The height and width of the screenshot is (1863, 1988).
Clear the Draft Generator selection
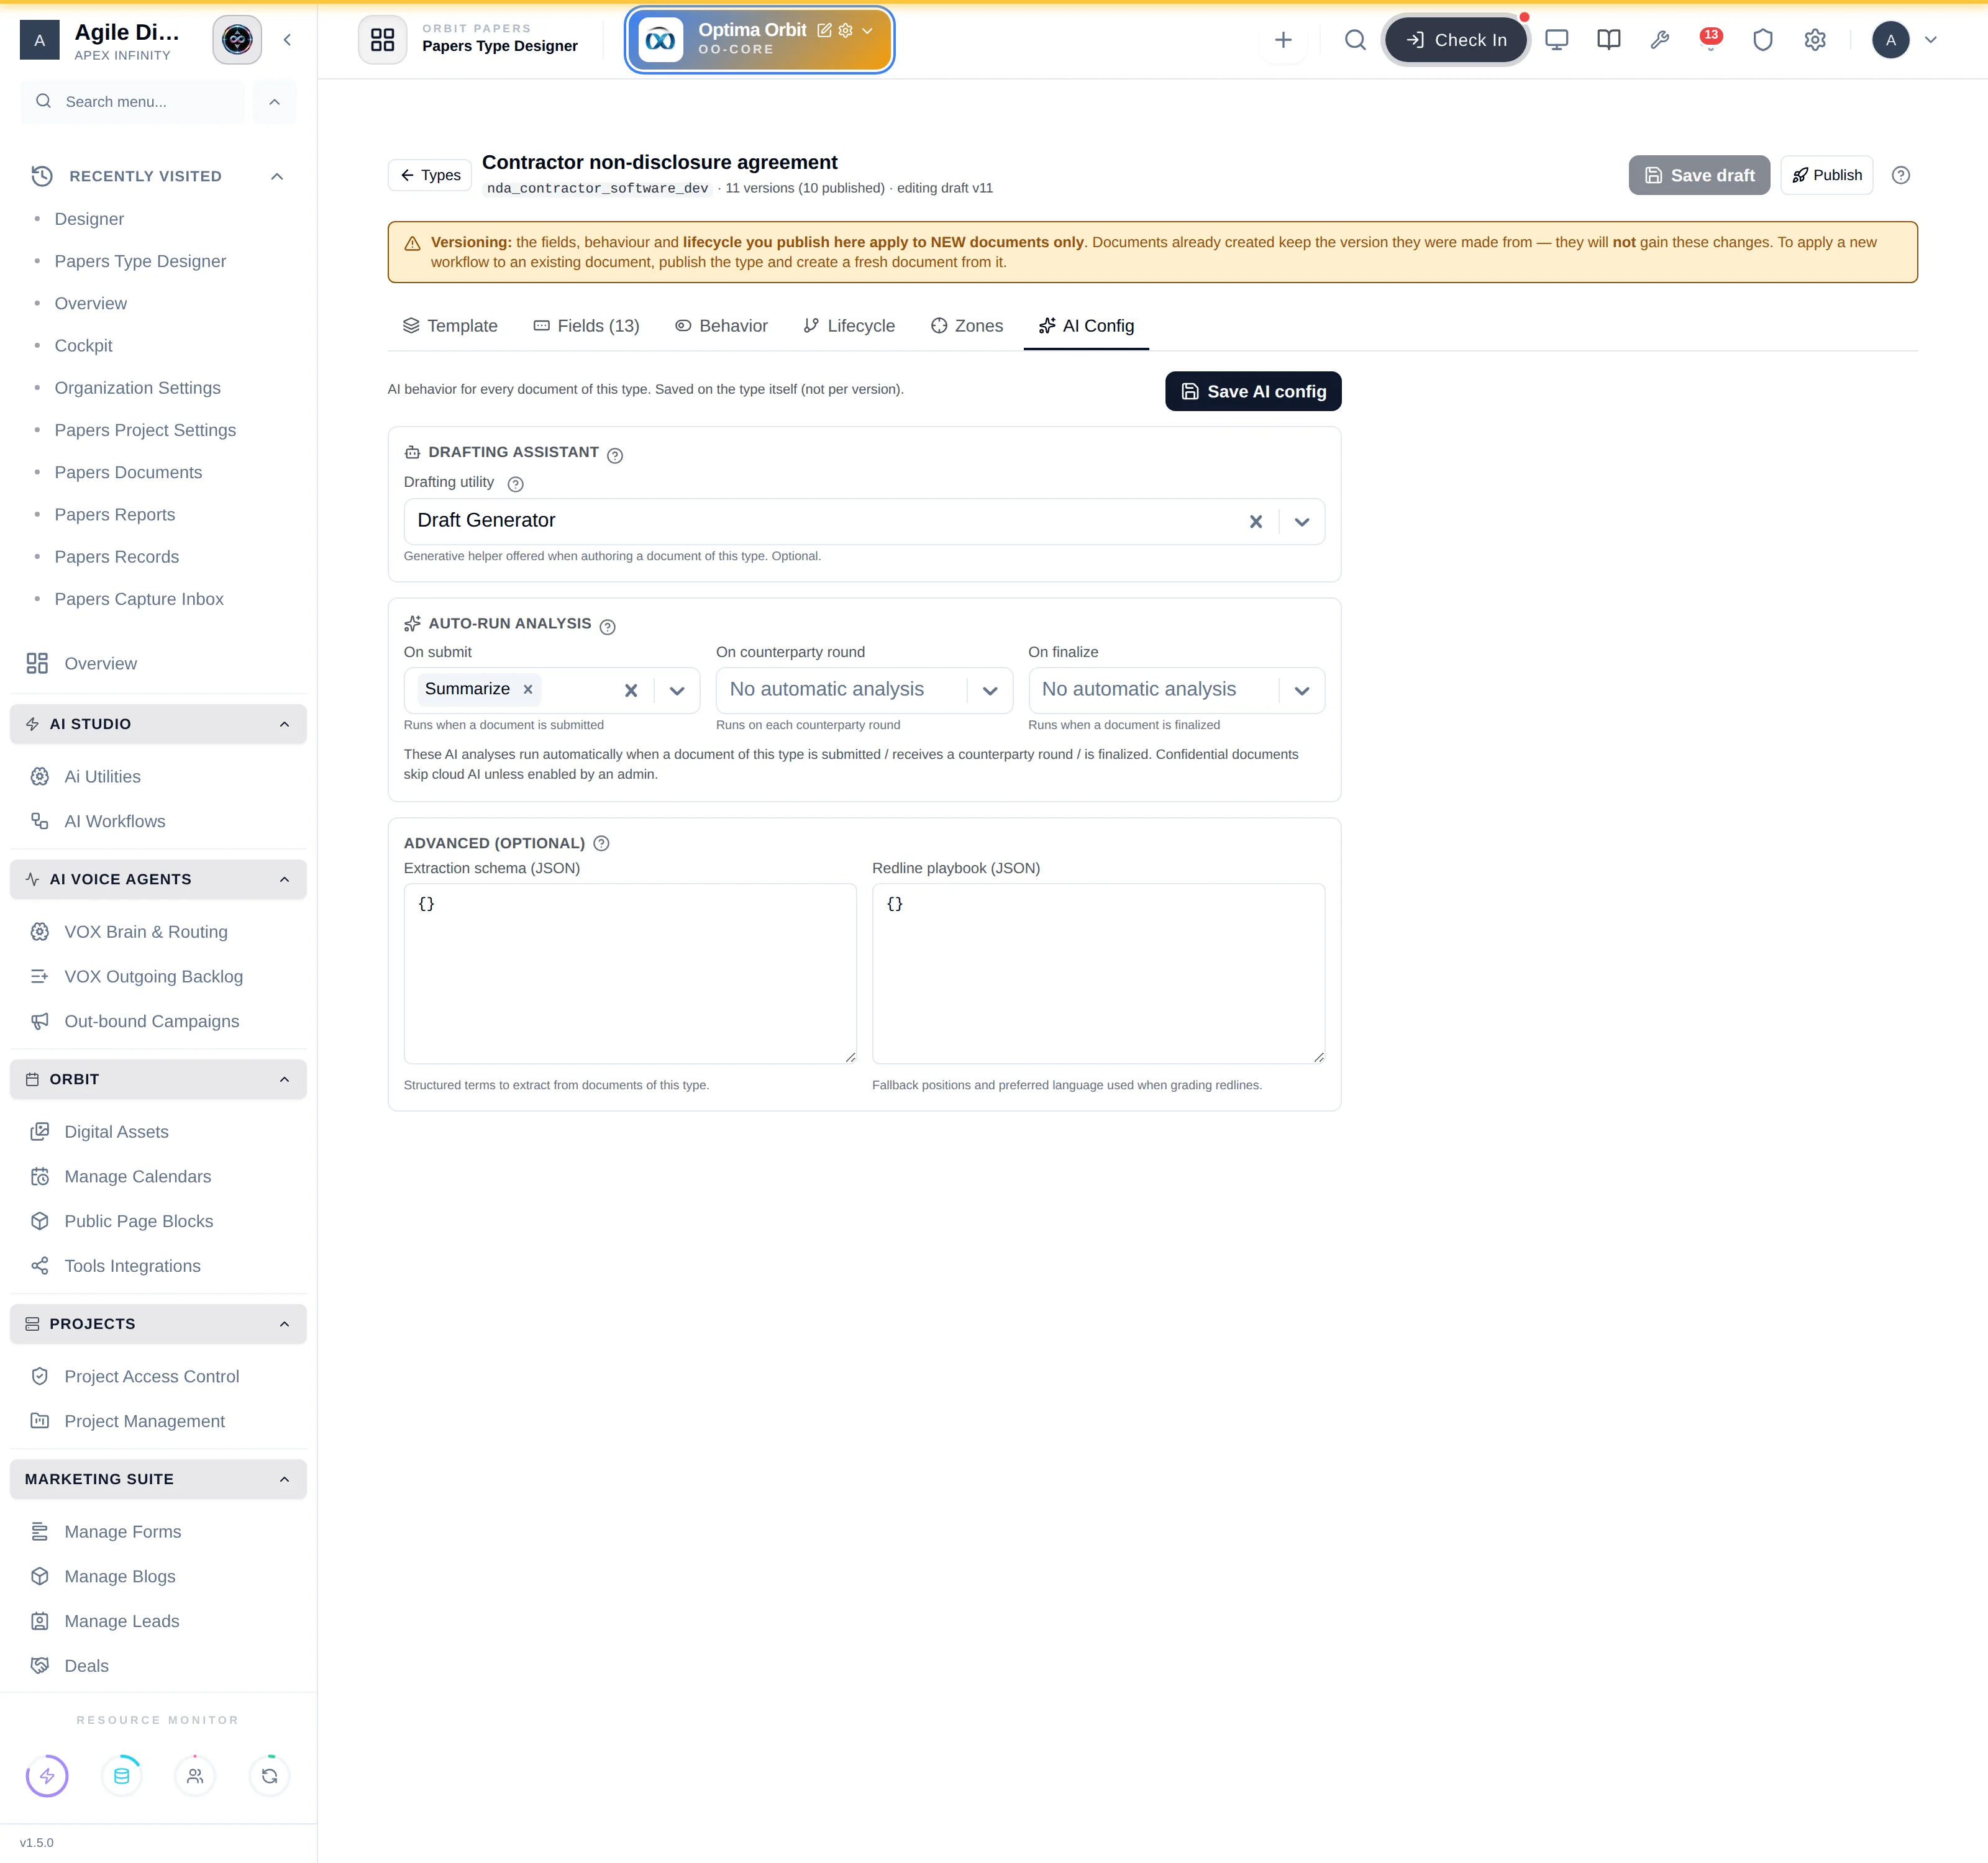(1256, 522)
